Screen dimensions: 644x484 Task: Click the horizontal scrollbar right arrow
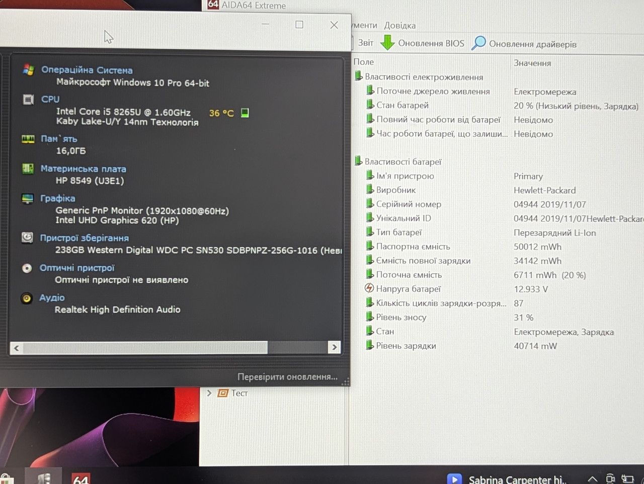coord(334,347)
